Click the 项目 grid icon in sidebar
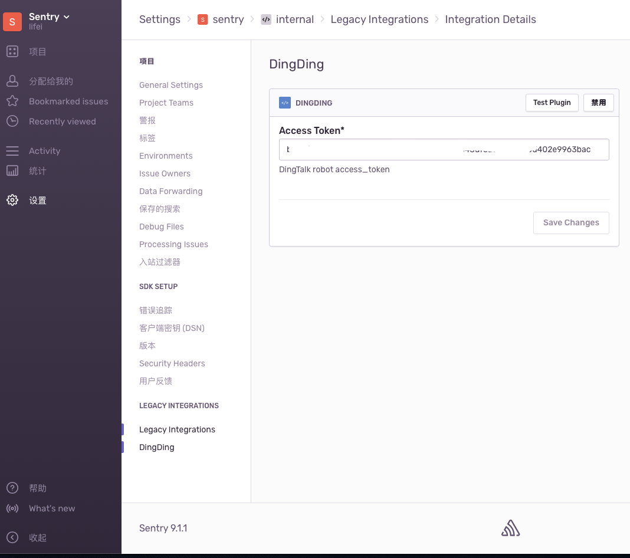Viewport: 630px width, 558px height. [12, 51]
